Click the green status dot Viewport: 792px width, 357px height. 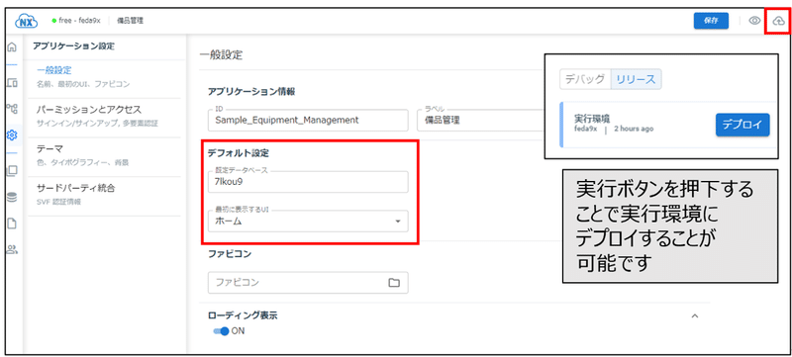(x=53, y=21)
